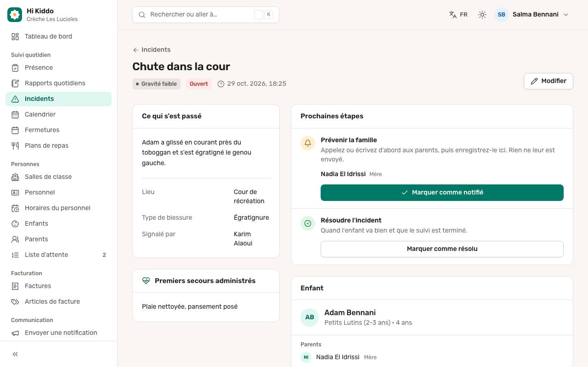Click the Enfants face icon
This screenshot has height=367, width=588.
tap(15, 224)
